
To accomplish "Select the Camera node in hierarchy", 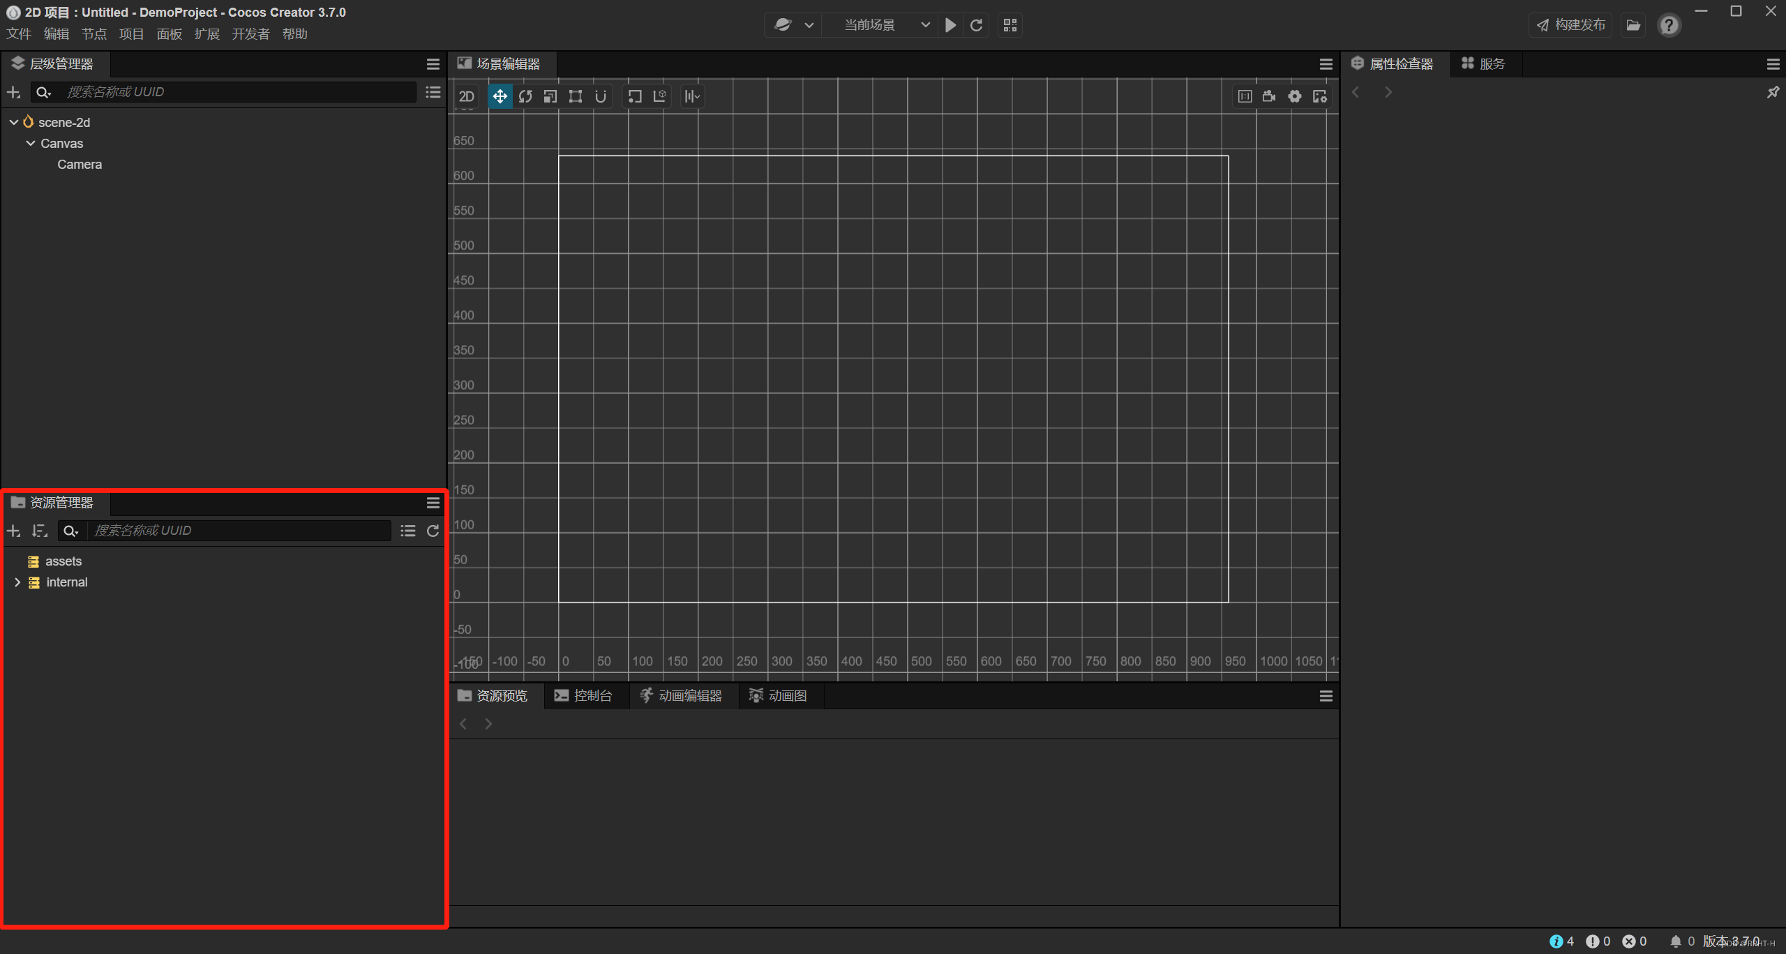I will point(80,165).
